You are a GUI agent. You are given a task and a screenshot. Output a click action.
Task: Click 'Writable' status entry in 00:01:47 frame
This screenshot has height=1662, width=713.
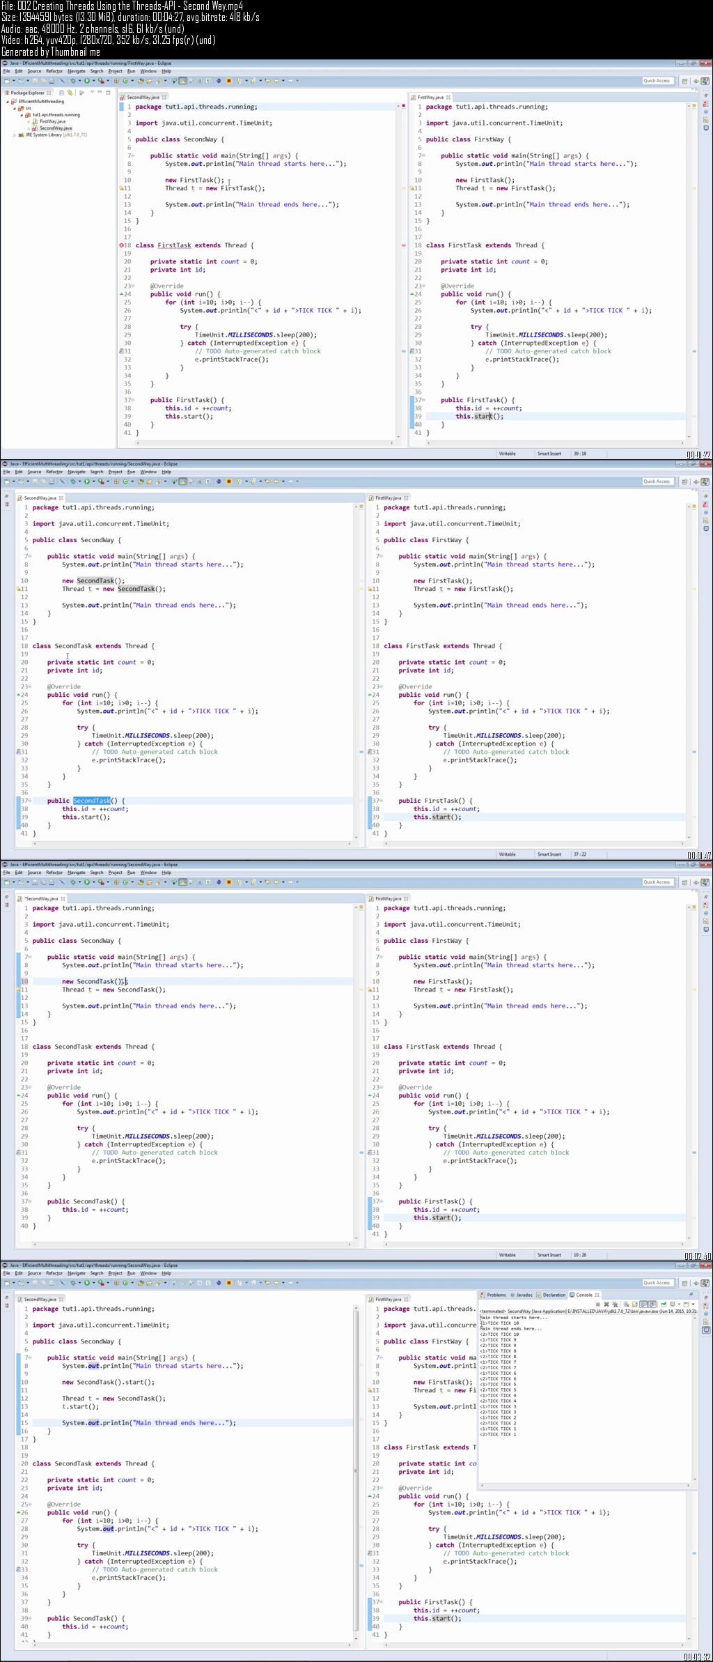coord(508,854)
